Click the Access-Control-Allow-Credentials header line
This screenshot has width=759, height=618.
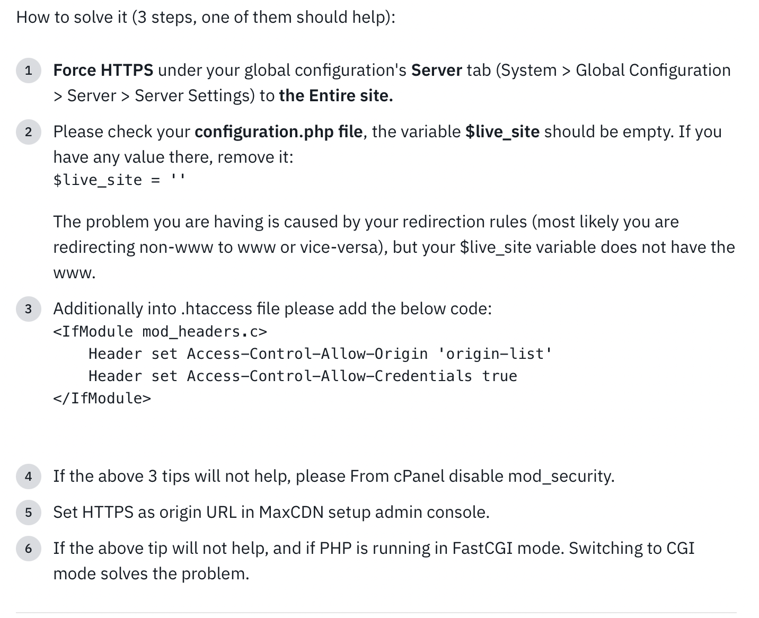303,376
